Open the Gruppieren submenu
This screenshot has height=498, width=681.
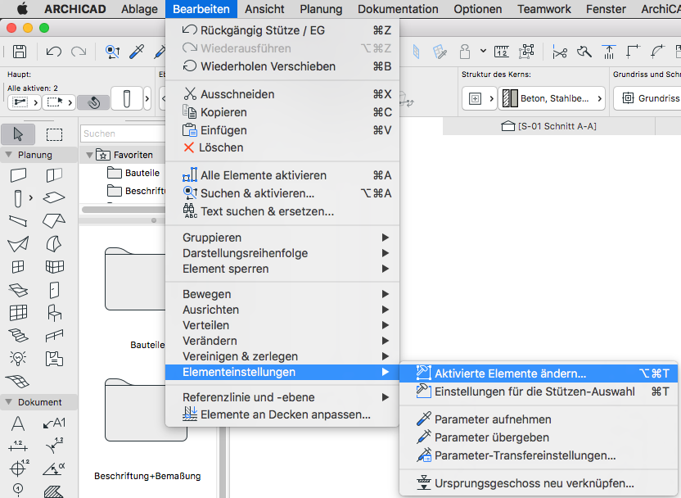pos(282,238)
